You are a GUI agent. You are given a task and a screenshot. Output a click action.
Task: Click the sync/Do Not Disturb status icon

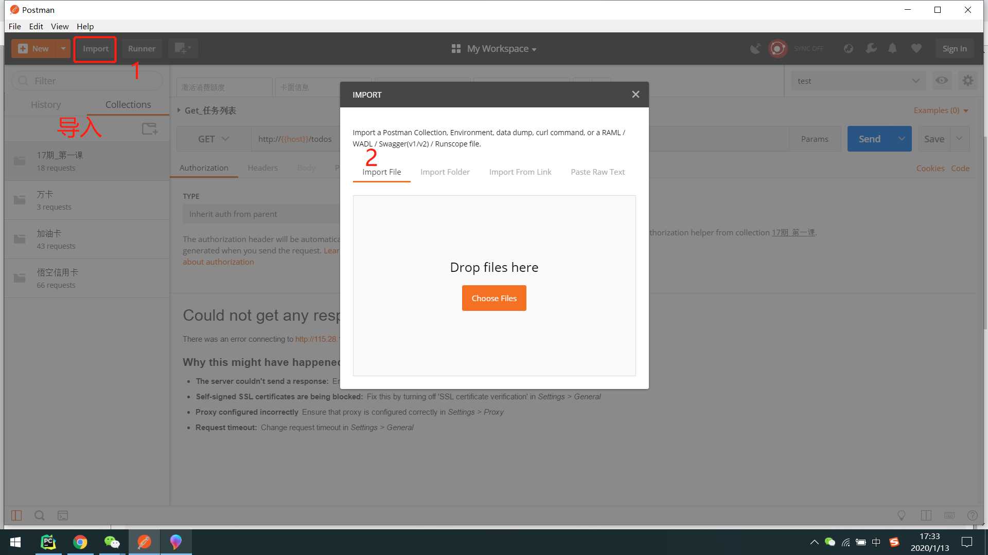[778, 48]
